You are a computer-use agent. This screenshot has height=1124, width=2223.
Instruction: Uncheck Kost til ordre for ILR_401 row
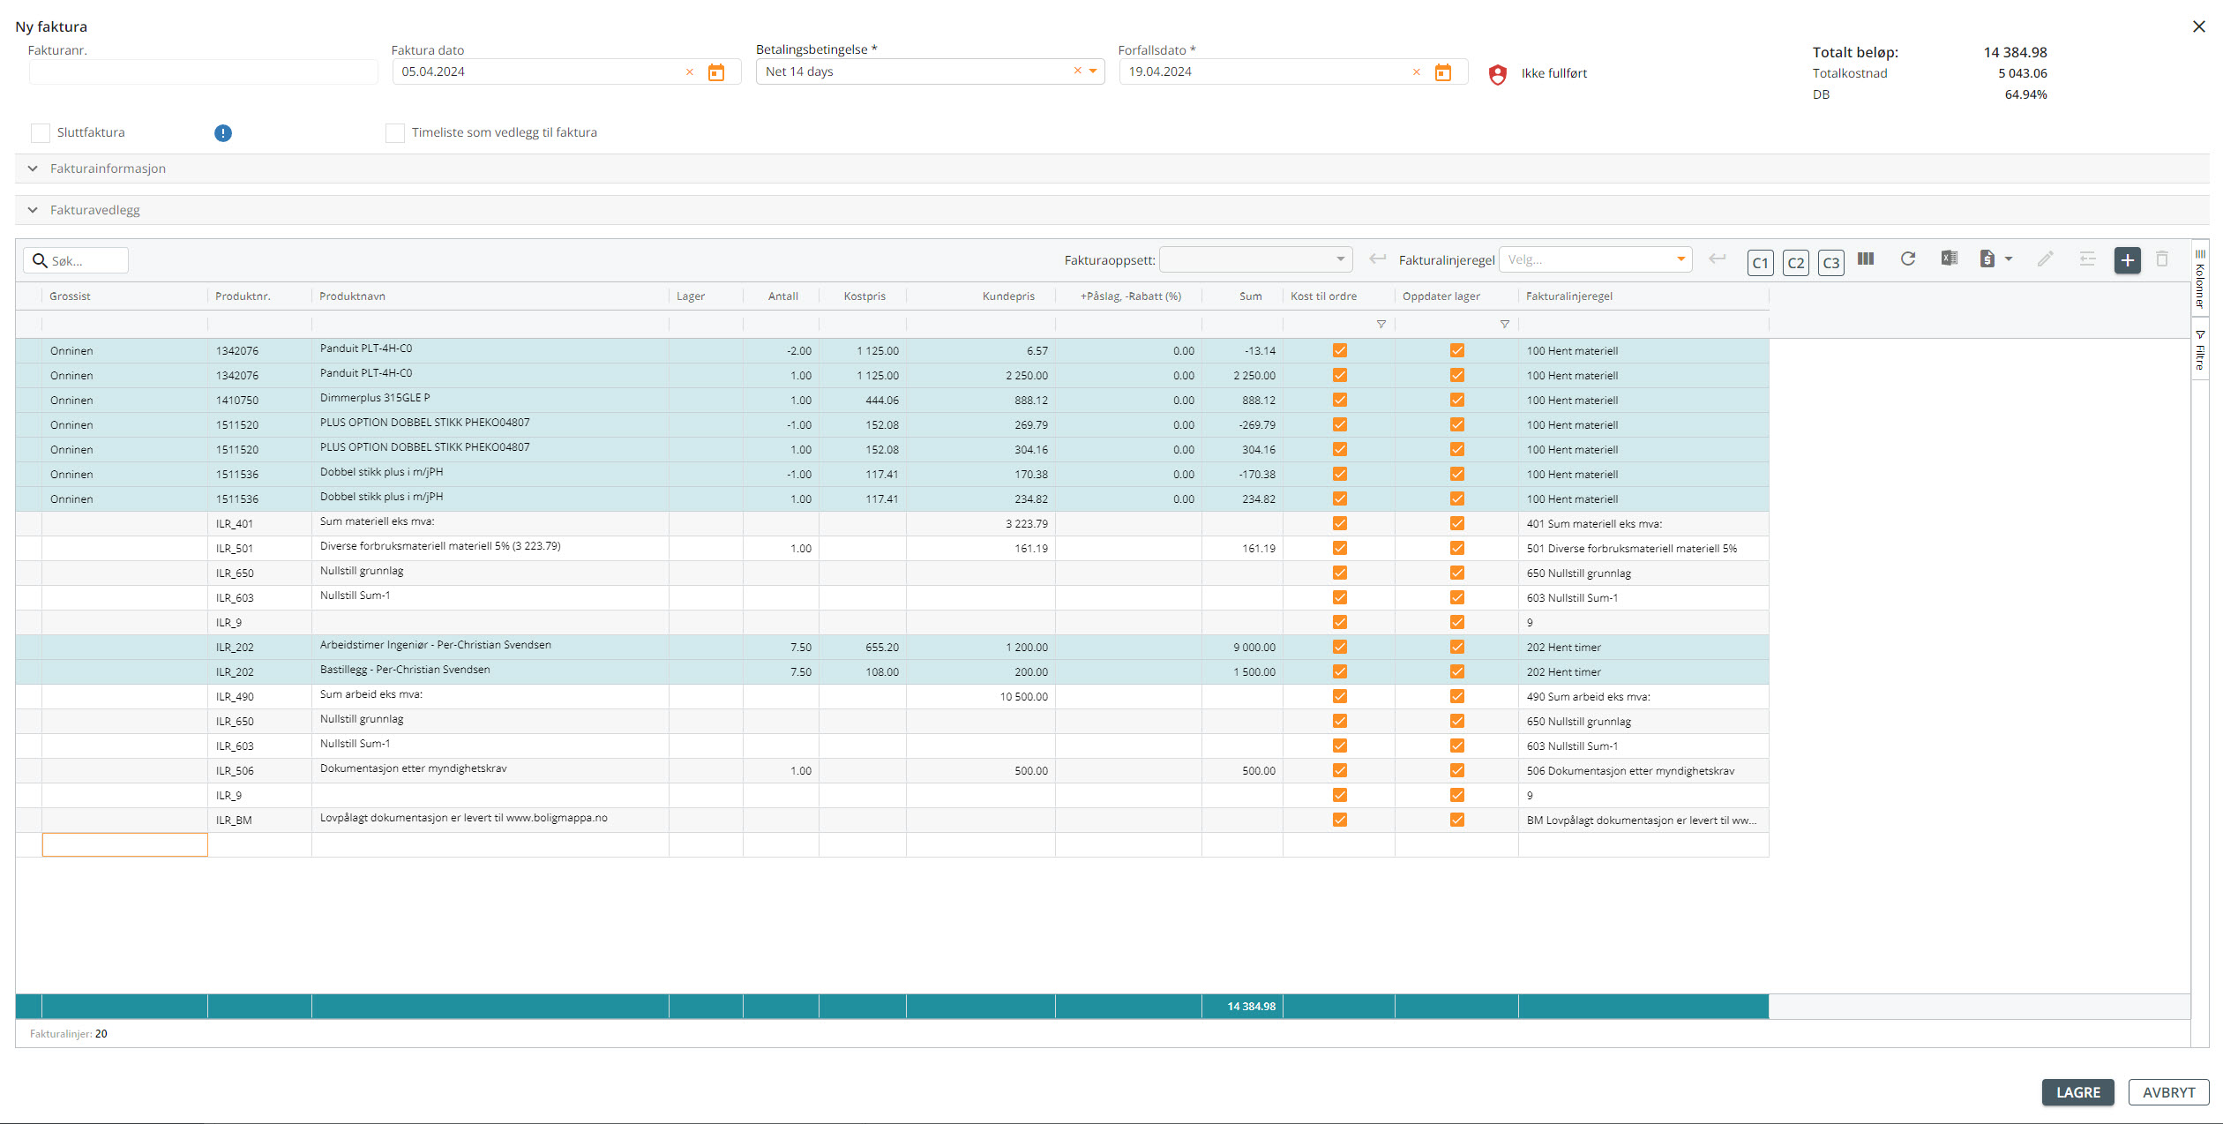pyautogui.click(x=1340, y=524)
